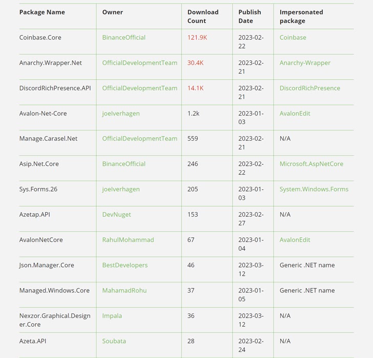Follow the Microsoft.AspNetCore link
This screenshot has height=358, width=373.
pyautogui.click(x=311, y=164)
